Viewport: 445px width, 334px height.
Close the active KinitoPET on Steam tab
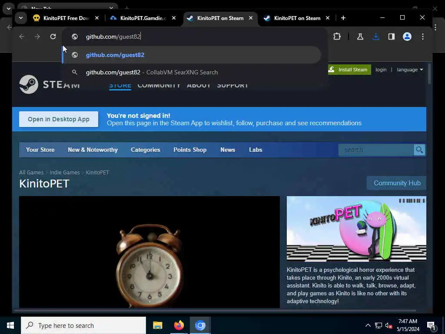[x=251, y=18]
